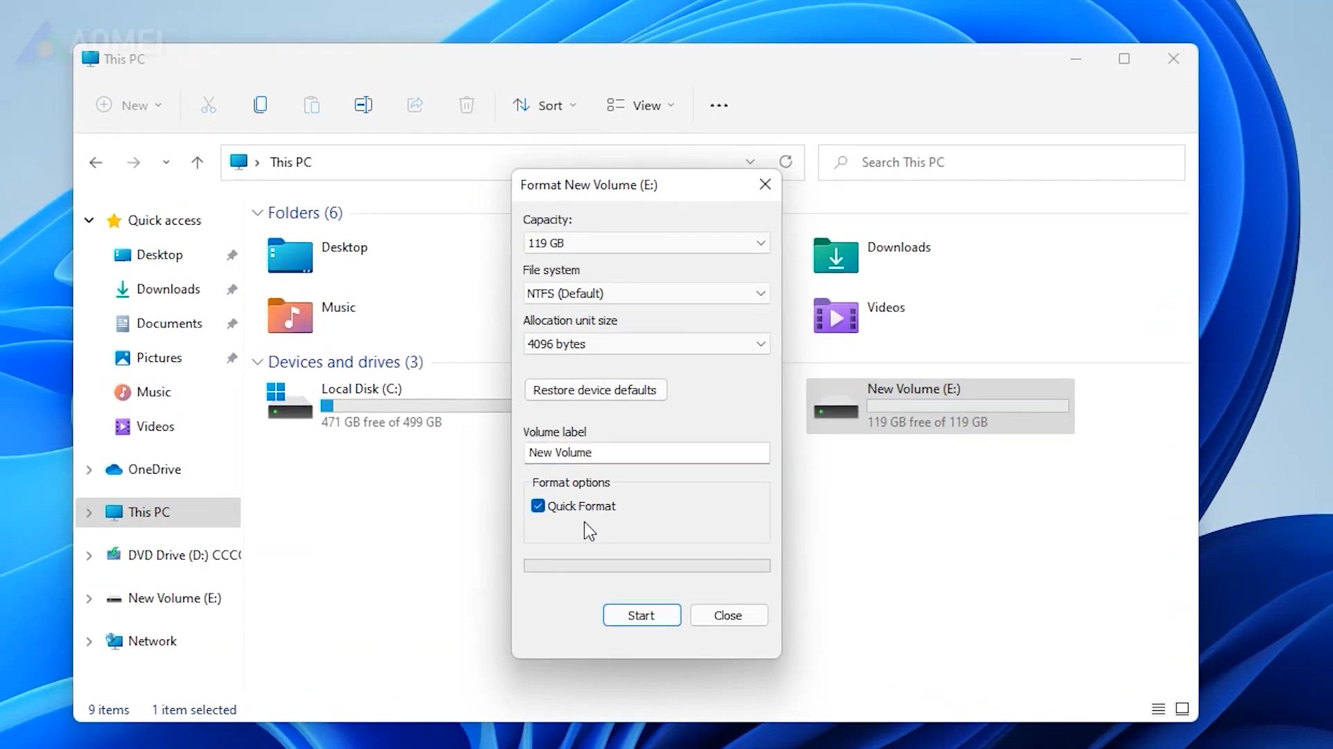Open the Music folder icon in Folders

290,316
